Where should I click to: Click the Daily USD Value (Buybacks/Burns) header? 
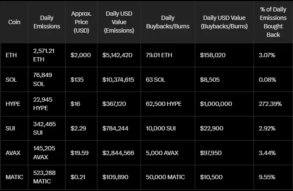tap(224, 22)
